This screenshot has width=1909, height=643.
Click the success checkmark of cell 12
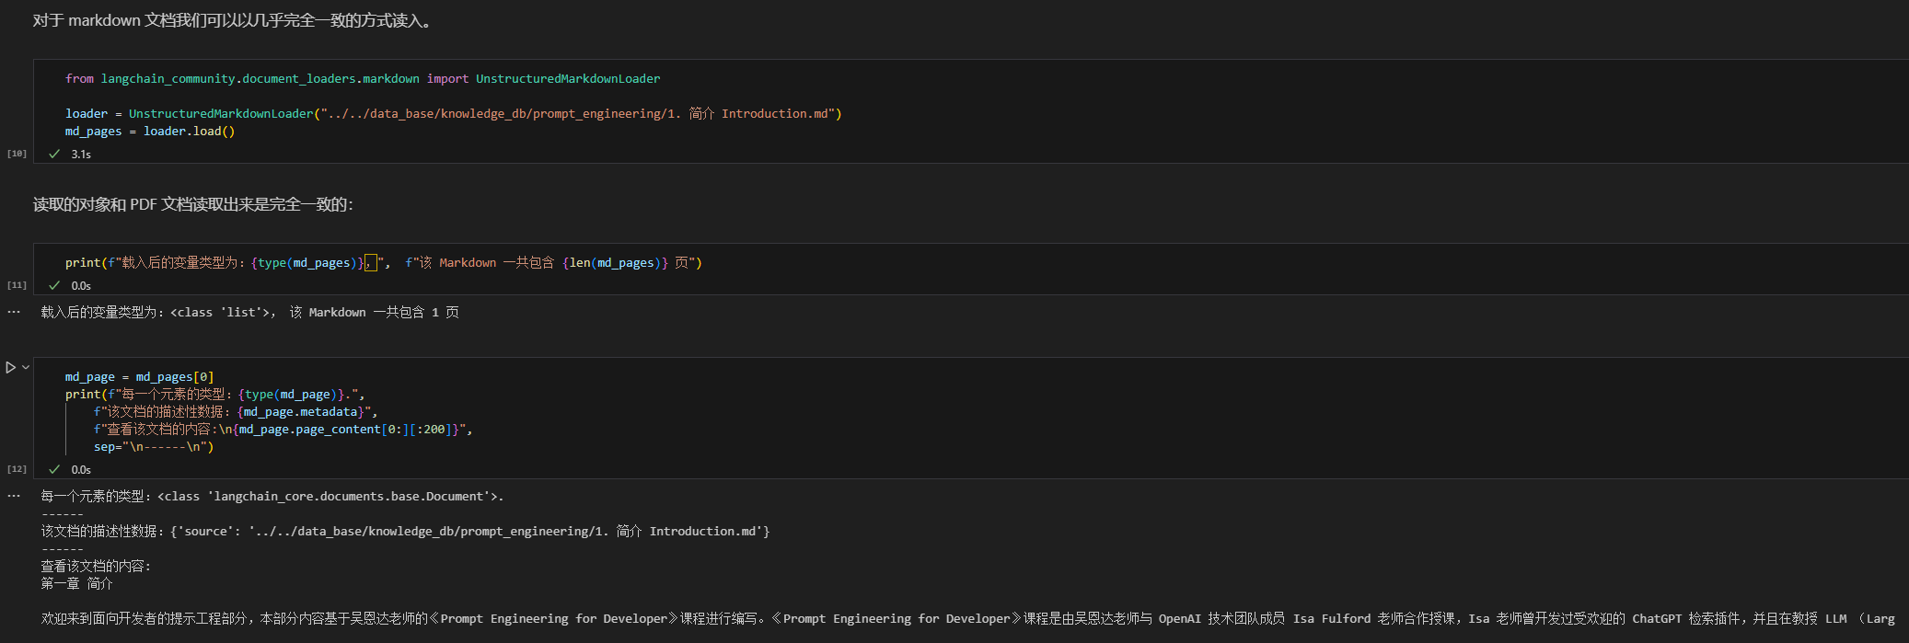click(54, 469)
